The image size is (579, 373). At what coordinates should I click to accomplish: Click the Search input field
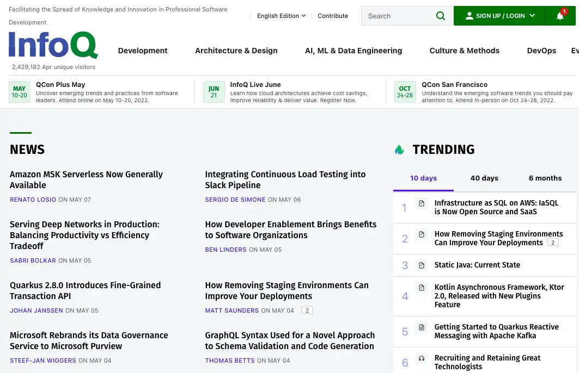point(399,16)
